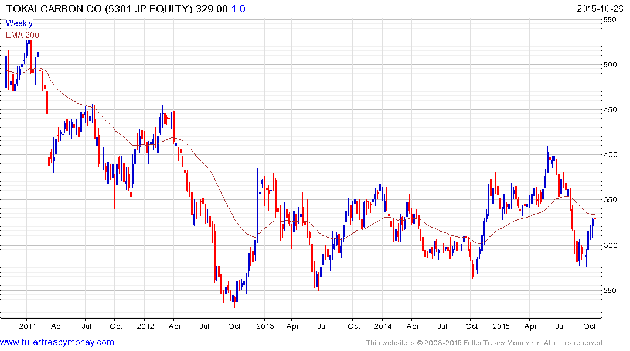Click the 550 price axis label
The height and width of the screenshot is (351, 630).
click(610, 20)
